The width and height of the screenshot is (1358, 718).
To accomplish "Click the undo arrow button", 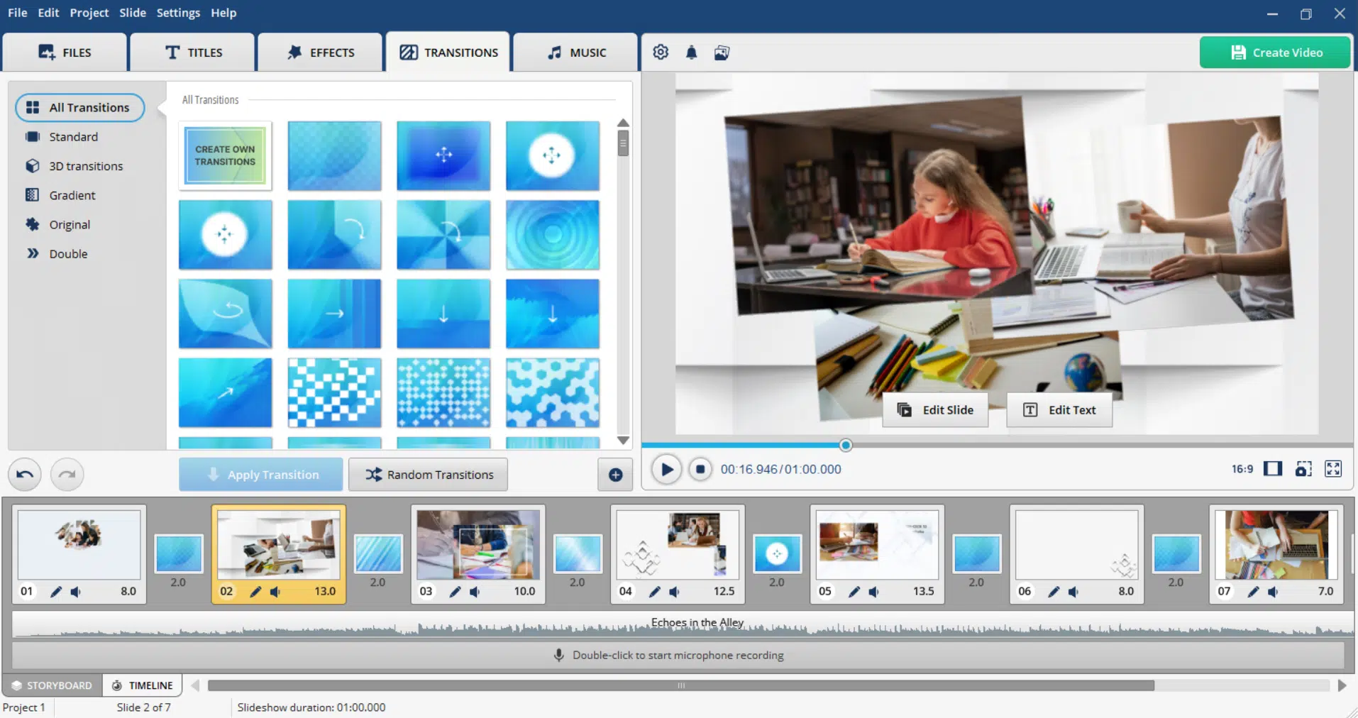I will (25, 475).
